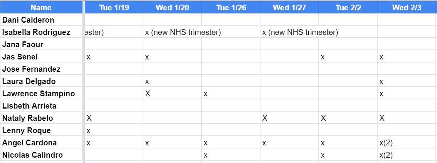This screenshot has height=163, width=437.
Task: Select Laura Delgado's Wed 1/20 cell
Action: [172, 82]
